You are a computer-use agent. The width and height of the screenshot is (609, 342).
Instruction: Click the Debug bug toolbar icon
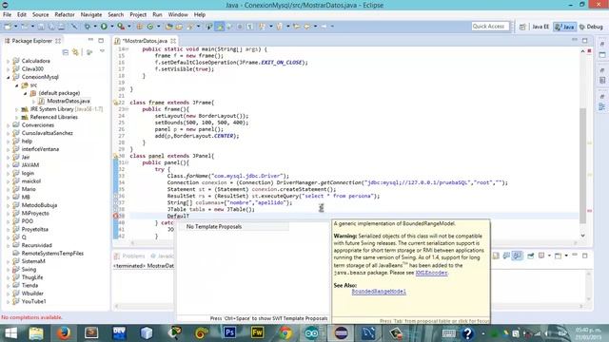coord(88,27)
